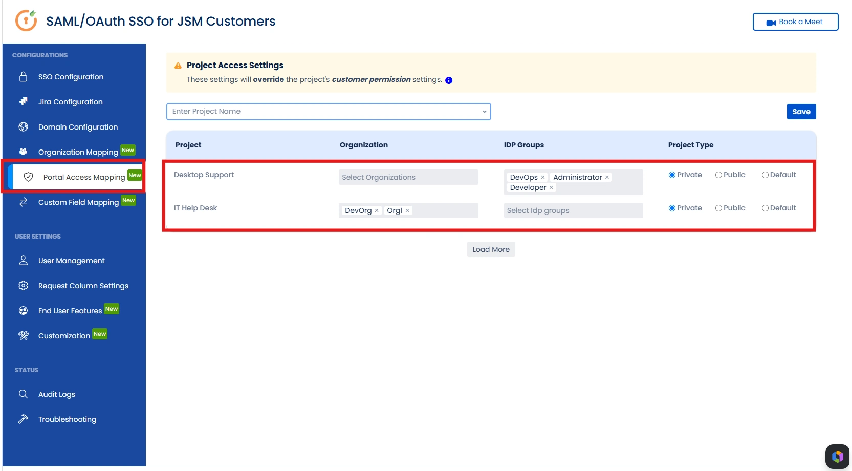Click the Load More button
Viewport: 852px width, 471px height.
[x=491, y=249]
